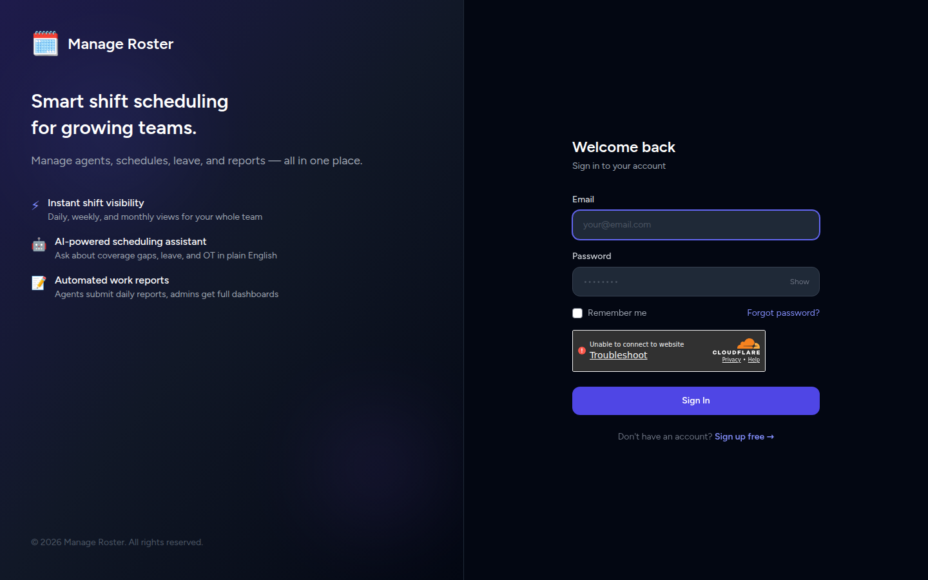Click the robot icon for AI-powered scheduling assistant
Image resolution: width=928 pixels, height=580 pixels.
(39, 245)
